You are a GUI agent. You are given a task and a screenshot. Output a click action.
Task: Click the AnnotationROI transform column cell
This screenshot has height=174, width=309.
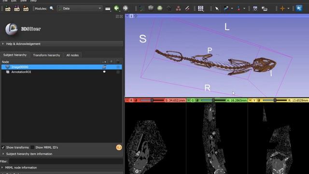click(x=118, y=72)
